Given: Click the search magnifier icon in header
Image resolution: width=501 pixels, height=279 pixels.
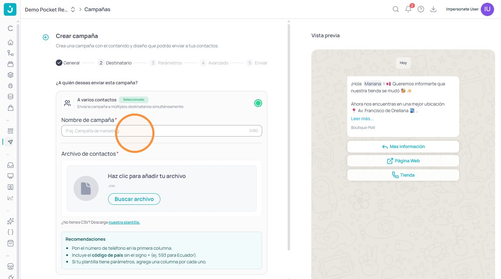Looking at the screenshot, I should click(396, 9).
